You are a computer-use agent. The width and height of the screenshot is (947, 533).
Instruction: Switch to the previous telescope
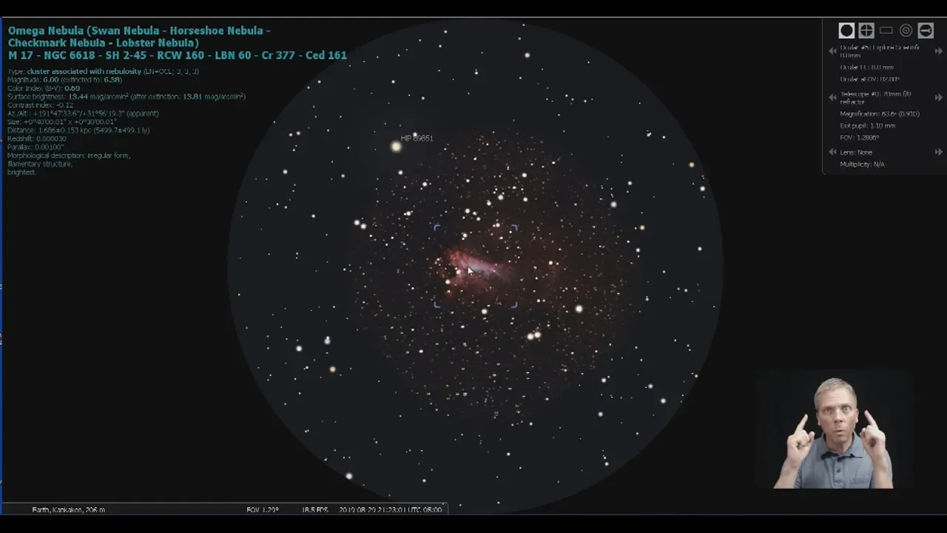point(832,97)
